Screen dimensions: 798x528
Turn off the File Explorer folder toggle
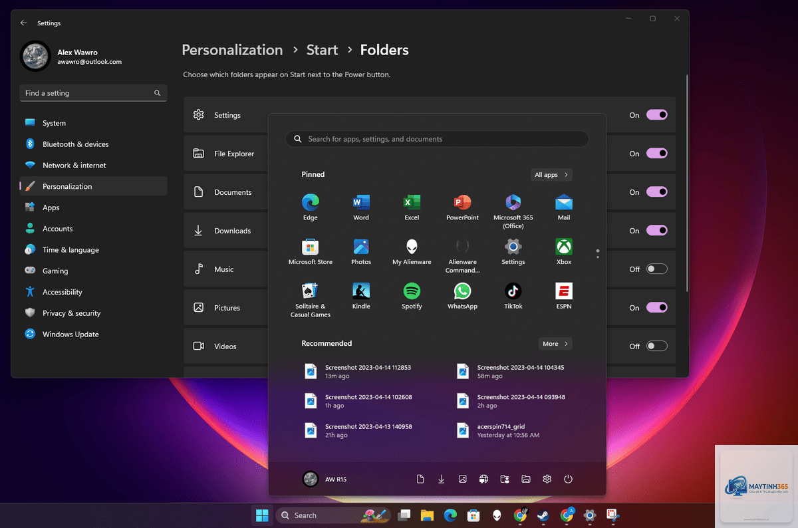click(657, 154)
